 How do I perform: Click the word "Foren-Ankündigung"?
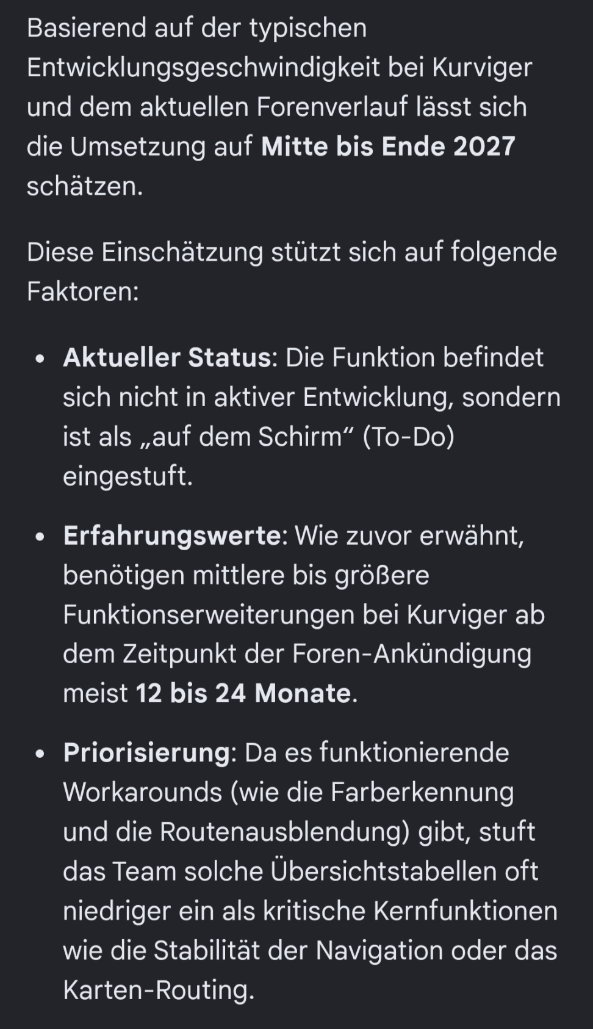[x=412, y=655]
